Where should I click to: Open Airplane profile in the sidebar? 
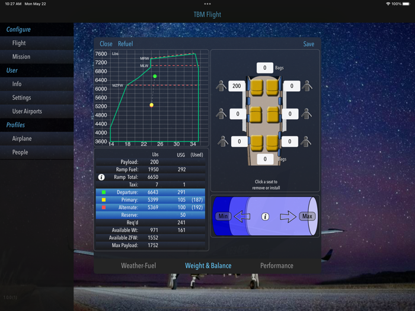coord(37,139)
